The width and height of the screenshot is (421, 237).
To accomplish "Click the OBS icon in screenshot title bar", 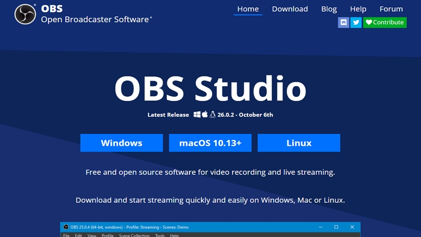I will click(66, 227).
